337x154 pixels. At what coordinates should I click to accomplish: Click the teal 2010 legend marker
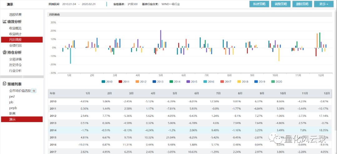[x=104, y=82]
